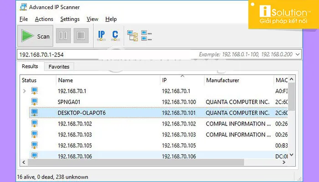The height and width of the screenshot is (182, 319).
Task: Click the class C subnet icon
Action: coord(115,35)
